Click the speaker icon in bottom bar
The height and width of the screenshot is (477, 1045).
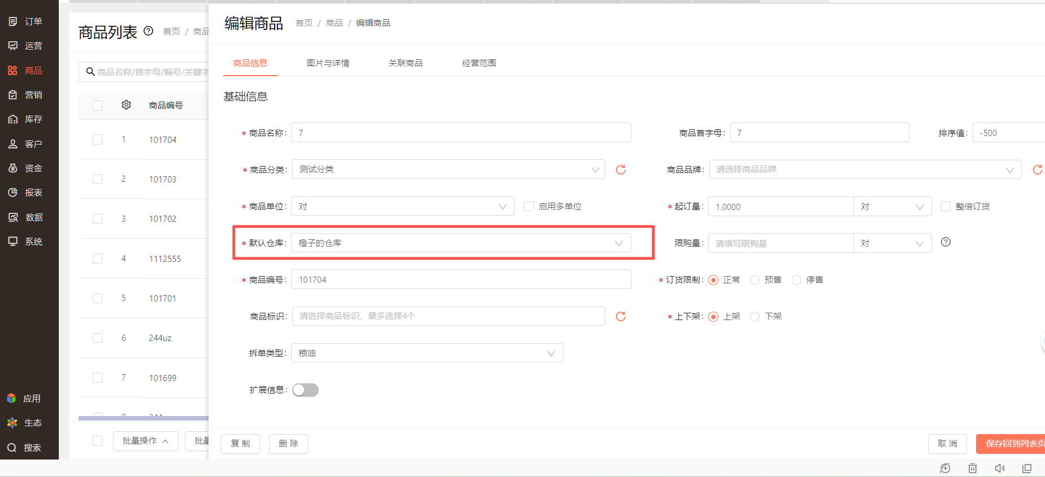click(1000, 468)
